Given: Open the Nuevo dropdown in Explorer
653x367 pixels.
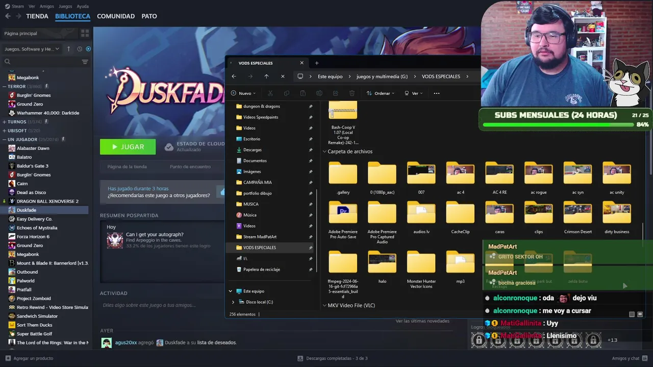Looking at the screenshot, I should [x=243, y=93].
